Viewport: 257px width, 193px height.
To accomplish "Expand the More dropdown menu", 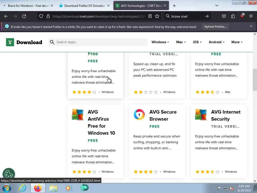I will 237,42.
